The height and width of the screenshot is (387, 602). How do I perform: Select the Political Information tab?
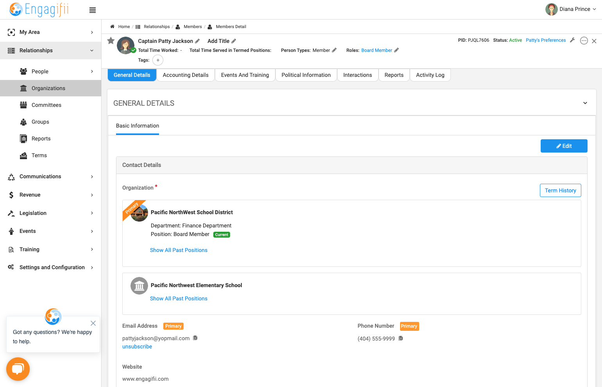[306, 75]
